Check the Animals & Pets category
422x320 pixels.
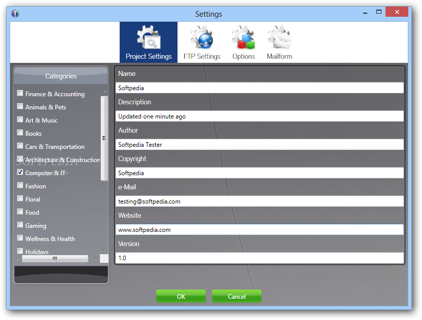[x=20, y=106]
